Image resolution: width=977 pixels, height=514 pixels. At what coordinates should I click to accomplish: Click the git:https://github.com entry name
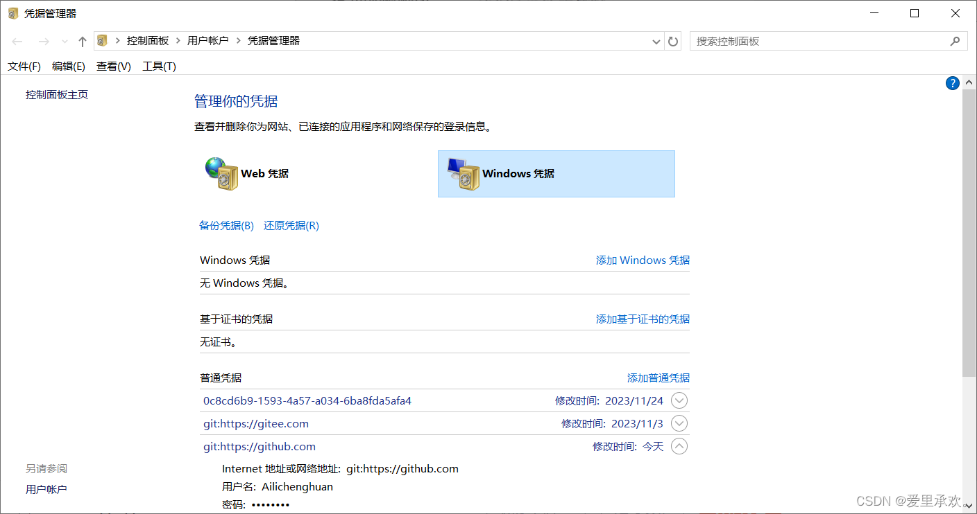click(x=260, y=447)
